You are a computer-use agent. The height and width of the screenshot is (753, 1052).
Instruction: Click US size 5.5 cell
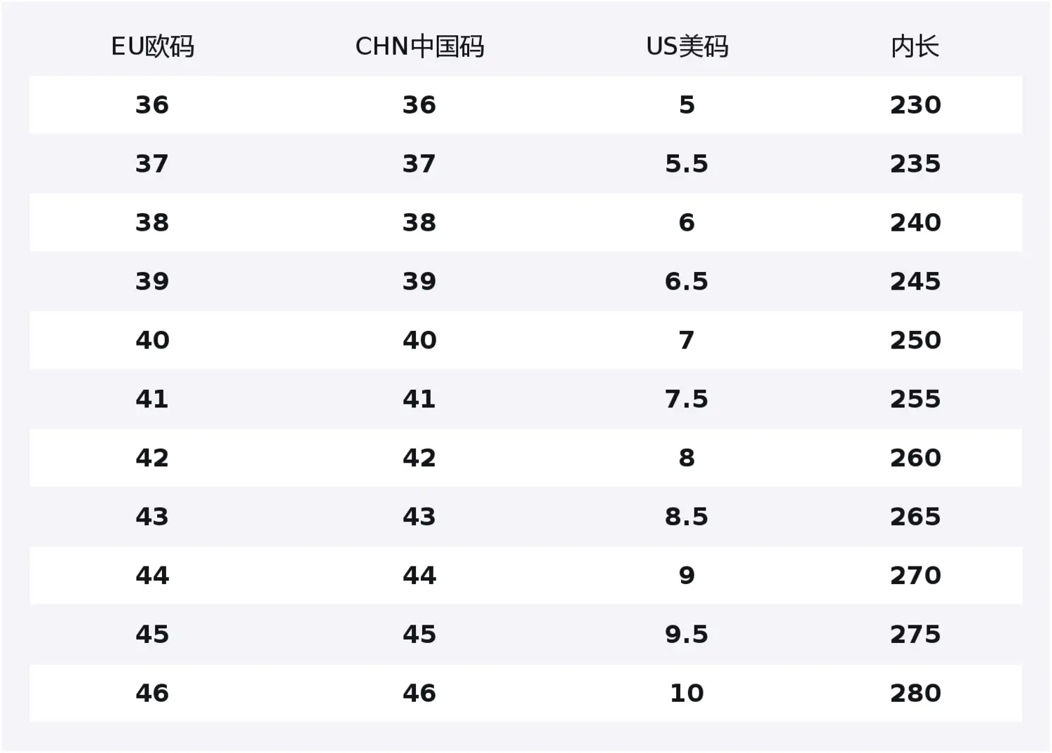tap(687, 164)
